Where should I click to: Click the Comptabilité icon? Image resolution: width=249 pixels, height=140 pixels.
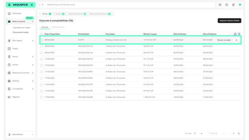pyautogui.click(x=9, y=89)
